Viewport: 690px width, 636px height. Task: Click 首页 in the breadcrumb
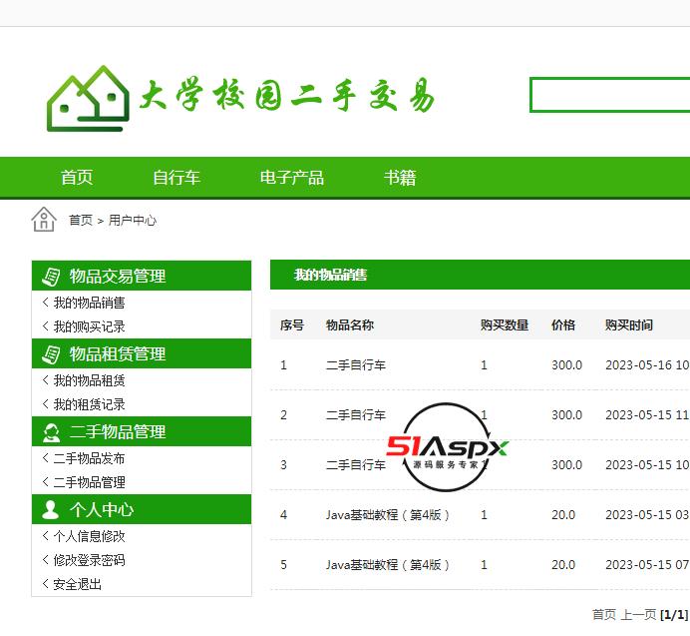pos(81,220)
